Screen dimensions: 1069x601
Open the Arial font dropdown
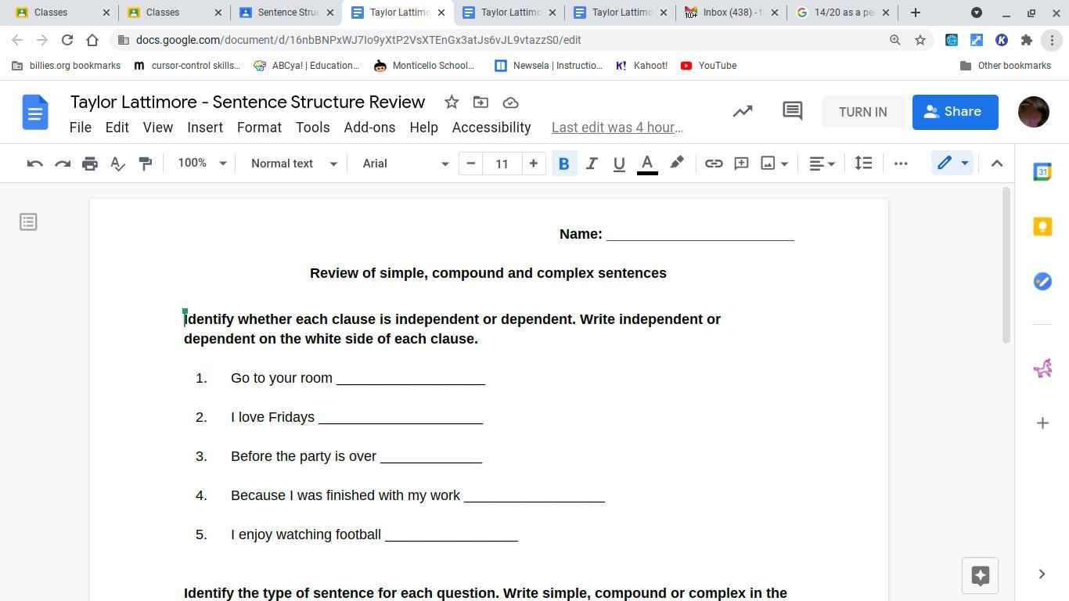coord(405,164)
